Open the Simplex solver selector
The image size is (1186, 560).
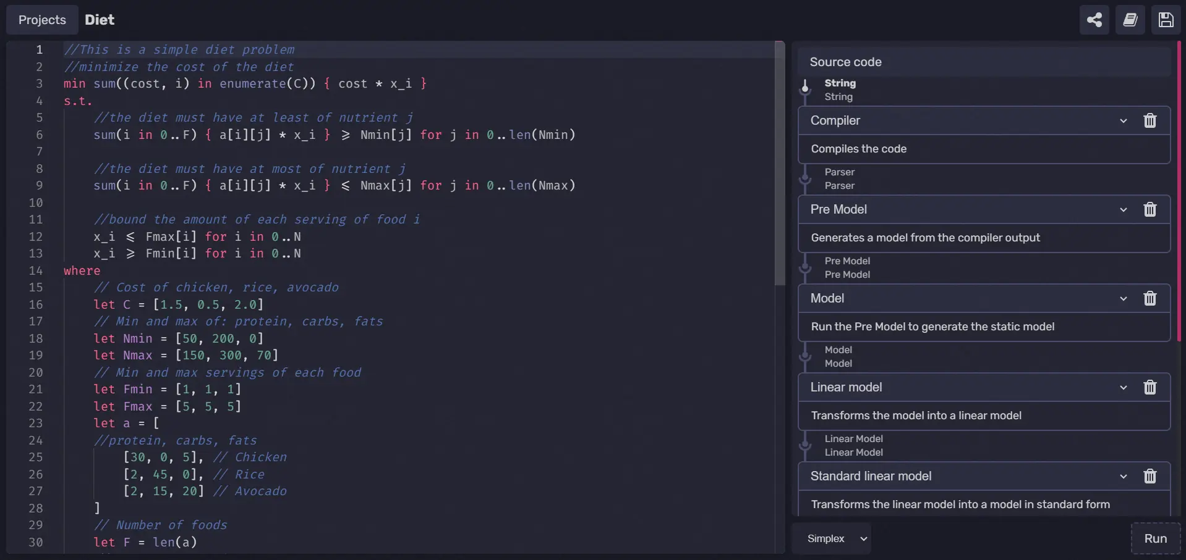[832, 538]
